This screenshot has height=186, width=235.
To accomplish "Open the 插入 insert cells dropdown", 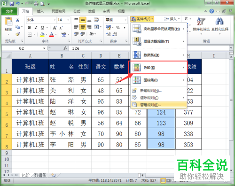I will tap(172, 19).
